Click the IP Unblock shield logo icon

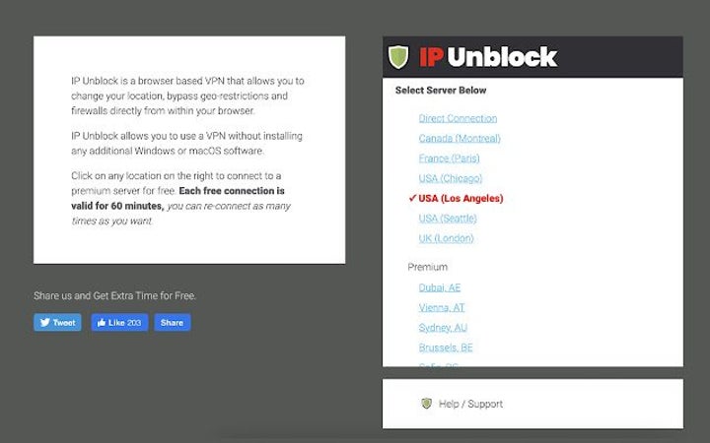(399, 56)
